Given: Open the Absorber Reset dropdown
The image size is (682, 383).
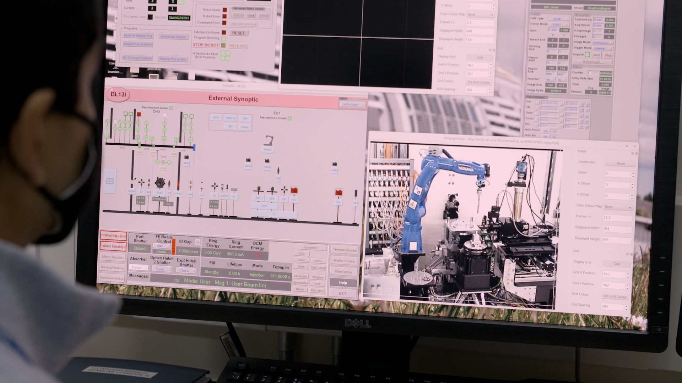Looking at the screenshot, I should (x=139, y=267).
